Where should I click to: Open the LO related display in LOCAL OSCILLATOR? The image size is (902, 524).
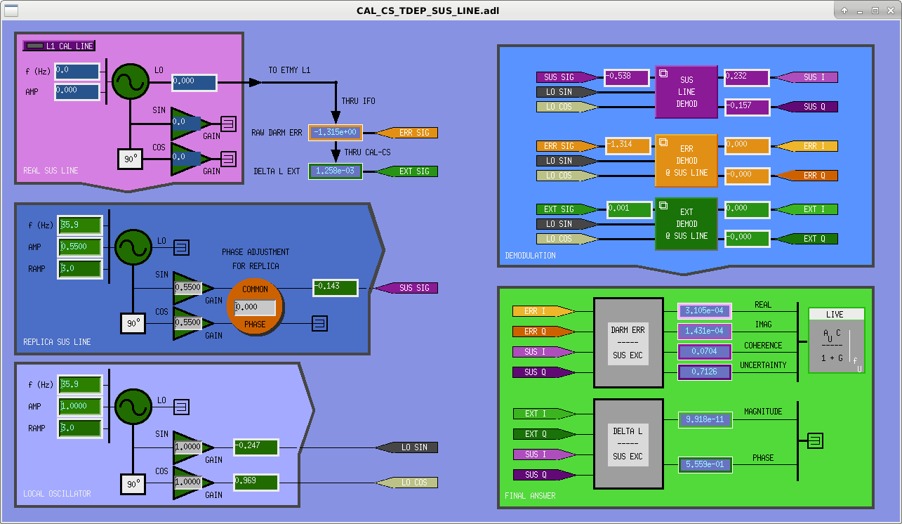(181, 406)
